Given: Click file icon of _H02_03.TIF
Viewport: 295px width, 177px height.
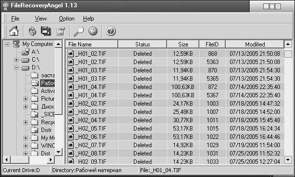Looking at the screenshot, I should click(x=70, y=112).
